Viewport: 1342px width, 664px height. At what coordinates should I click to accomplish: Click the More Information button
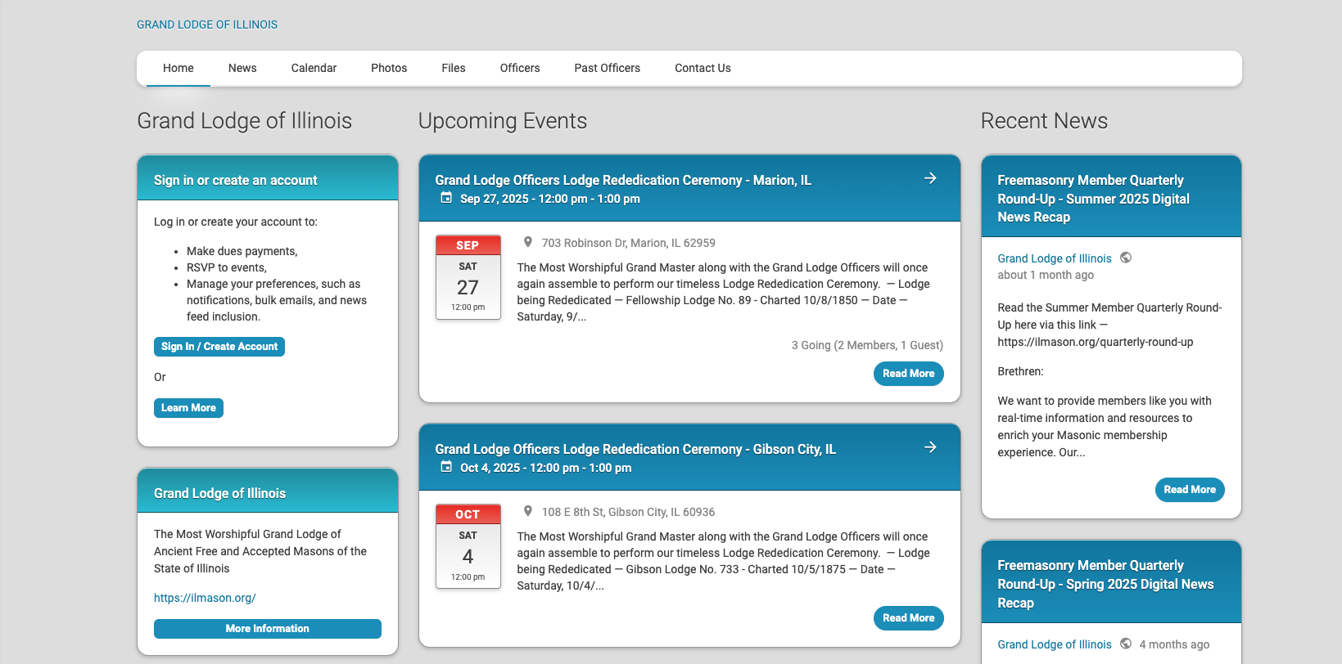coord(268,629)
